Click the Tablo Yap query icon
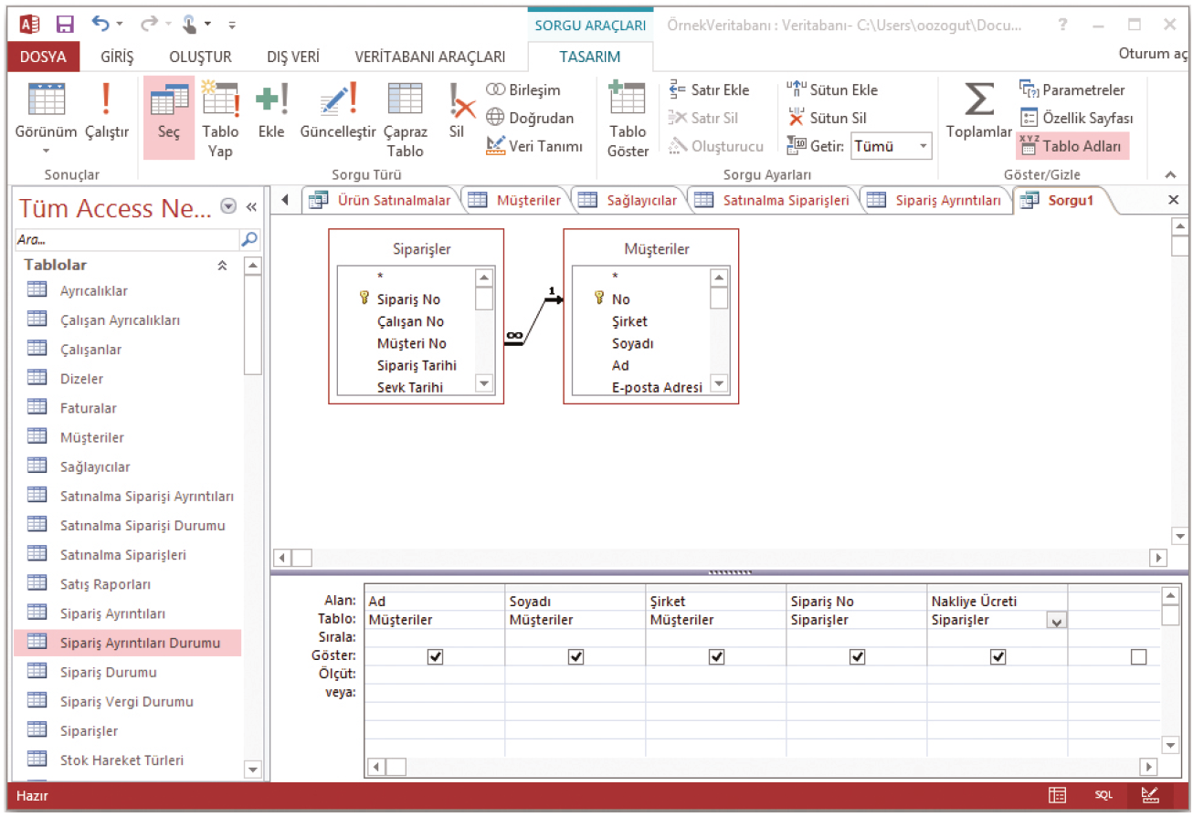 (x=220, y=119)
